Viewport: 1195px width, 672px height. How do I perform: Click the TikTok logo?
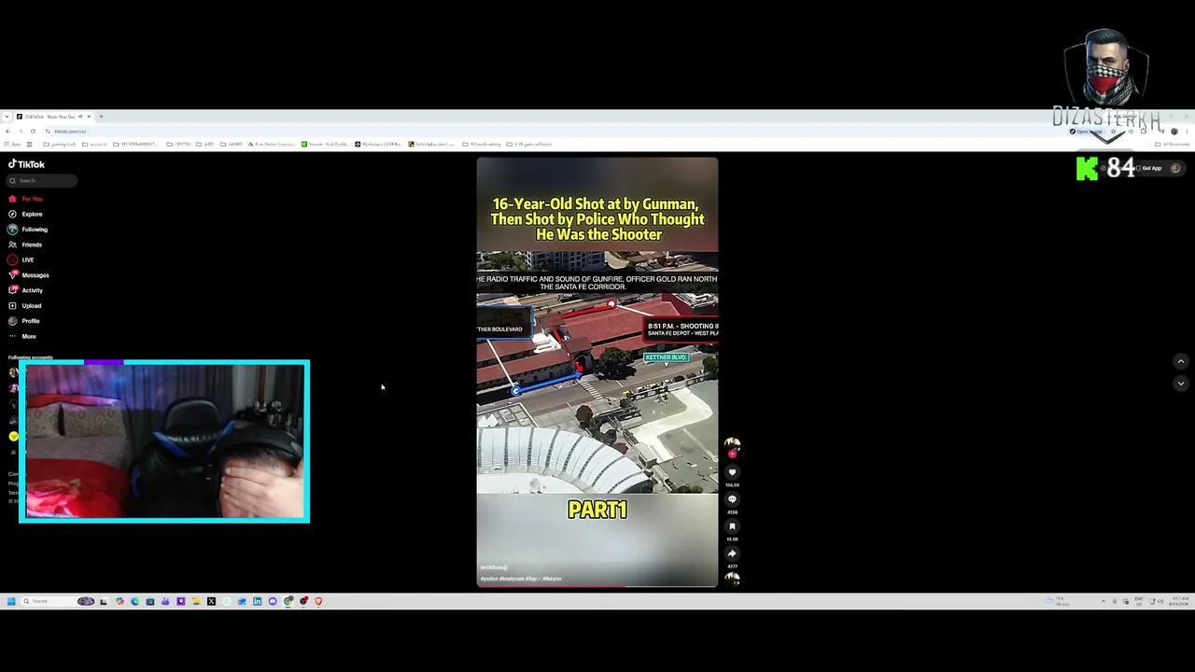coord(26,164)
